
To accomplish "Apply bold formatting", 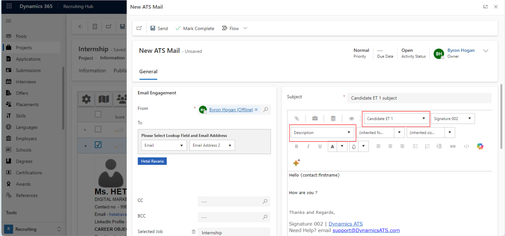I will [x=296, y=146].
